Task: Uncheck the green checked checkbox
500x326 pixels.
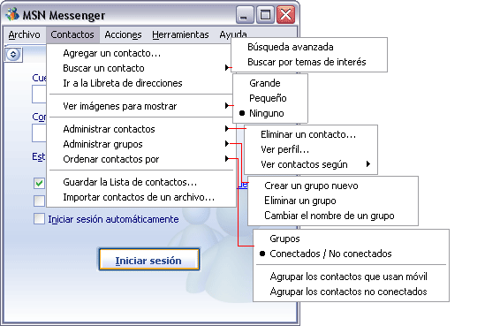Action: [39, 183]
